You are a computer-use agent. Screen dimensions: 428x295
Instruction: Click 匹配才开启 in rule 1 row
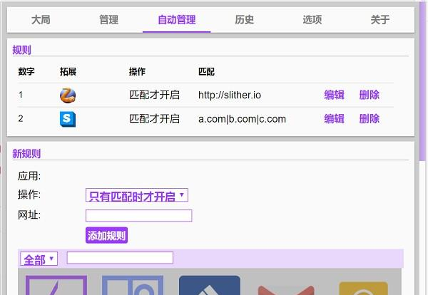(154, 95)
